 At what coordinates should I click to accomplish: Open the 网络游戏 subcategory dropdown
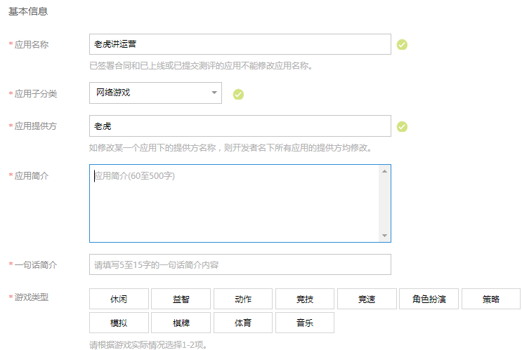[x=155, y=93]
